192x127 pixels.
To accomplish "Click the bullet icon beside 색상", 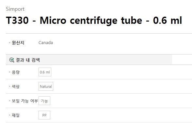I will tap(9, 86).
